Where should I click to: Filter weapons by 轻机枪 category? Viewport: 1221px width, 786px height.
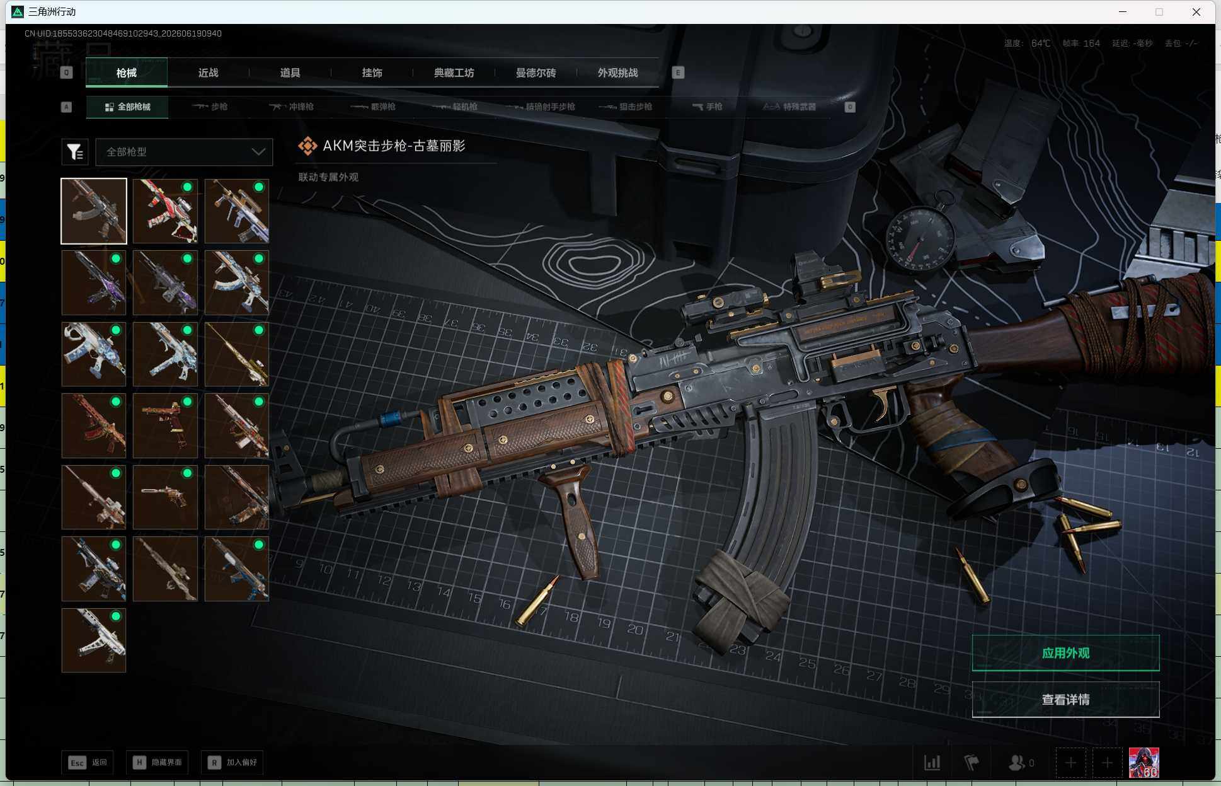pos(455,107)
